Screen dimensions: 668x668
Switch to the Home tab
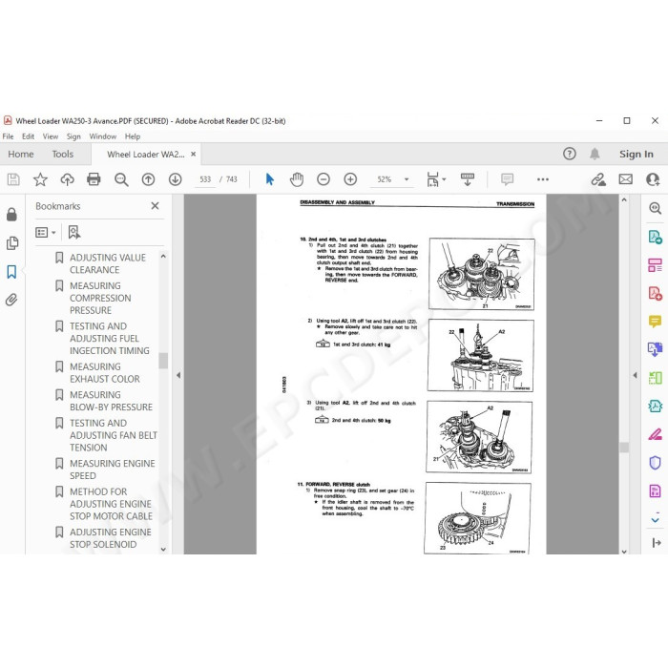(21, 155)
